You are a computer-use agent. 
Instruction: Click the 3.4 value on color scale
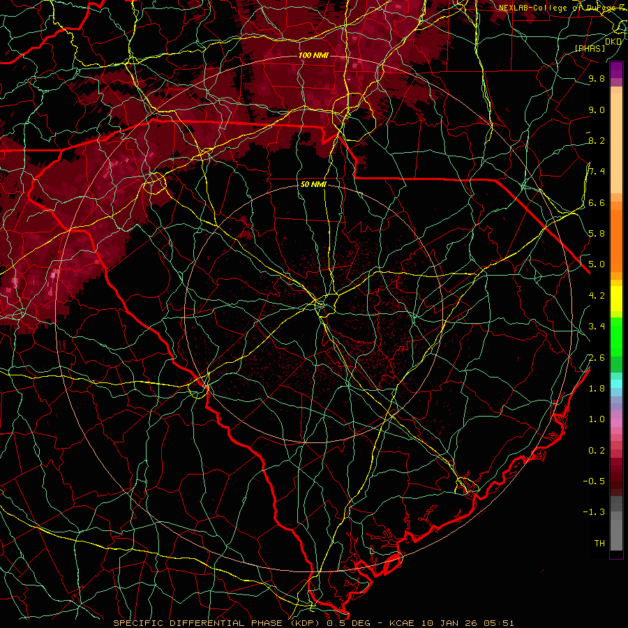[597, 327]
